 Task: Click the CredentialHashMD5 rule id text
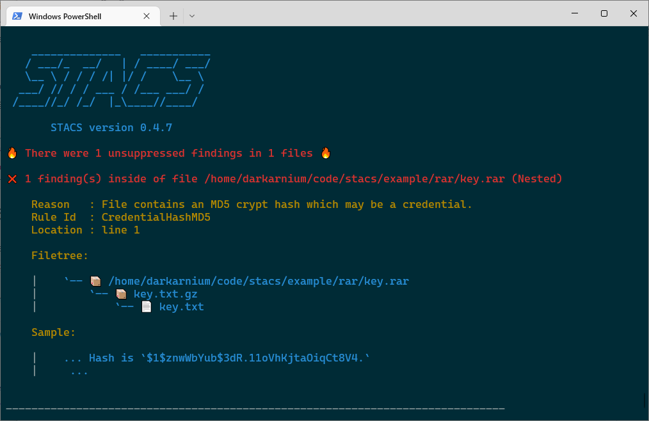(156, 218)
